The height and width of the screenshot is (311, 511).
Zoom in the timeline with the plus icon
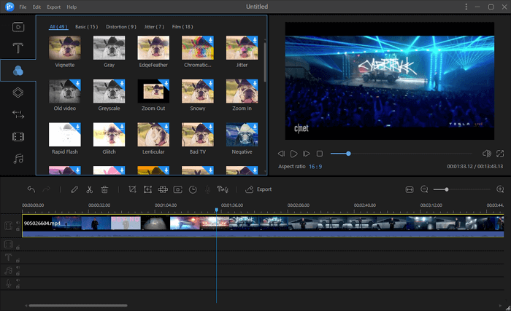[x=500, y=189]
